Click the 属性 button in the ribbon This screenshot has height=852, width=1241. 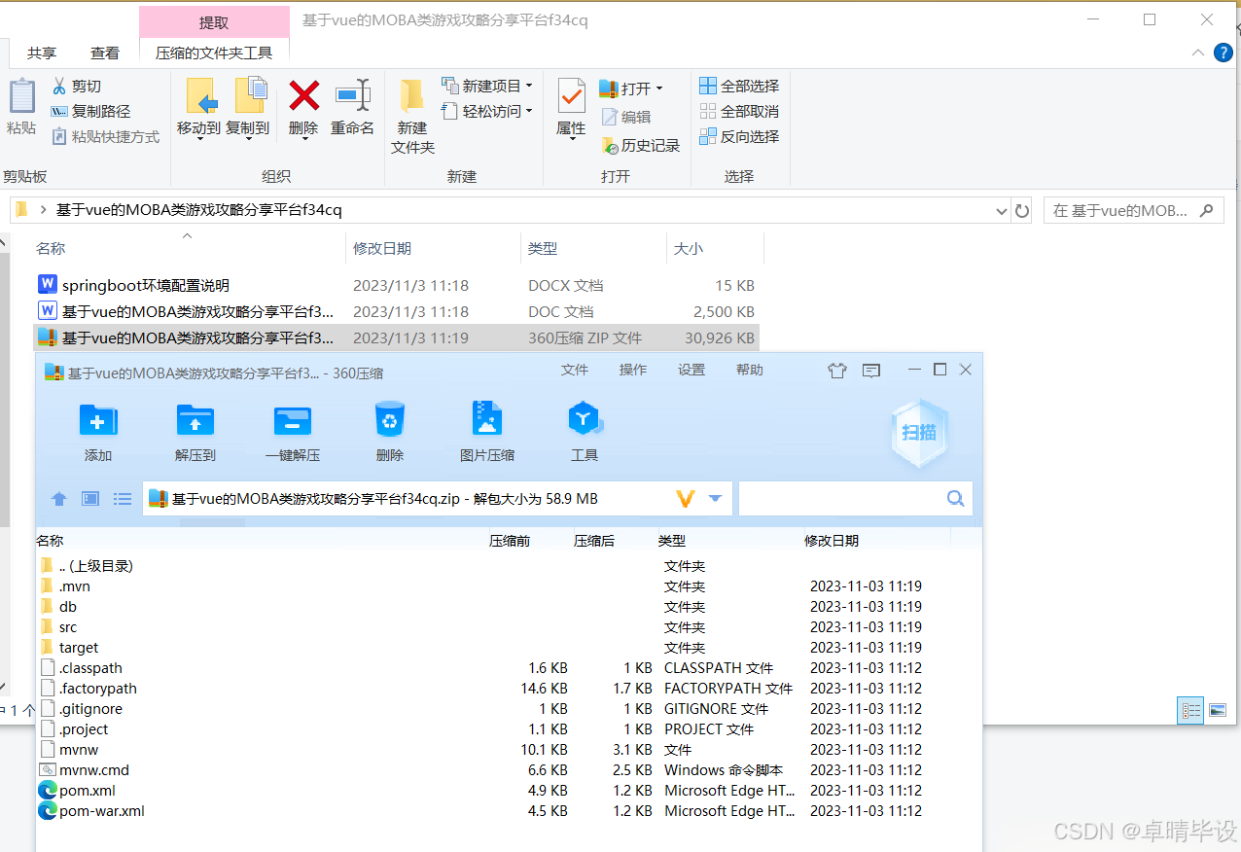pos(571,108)
